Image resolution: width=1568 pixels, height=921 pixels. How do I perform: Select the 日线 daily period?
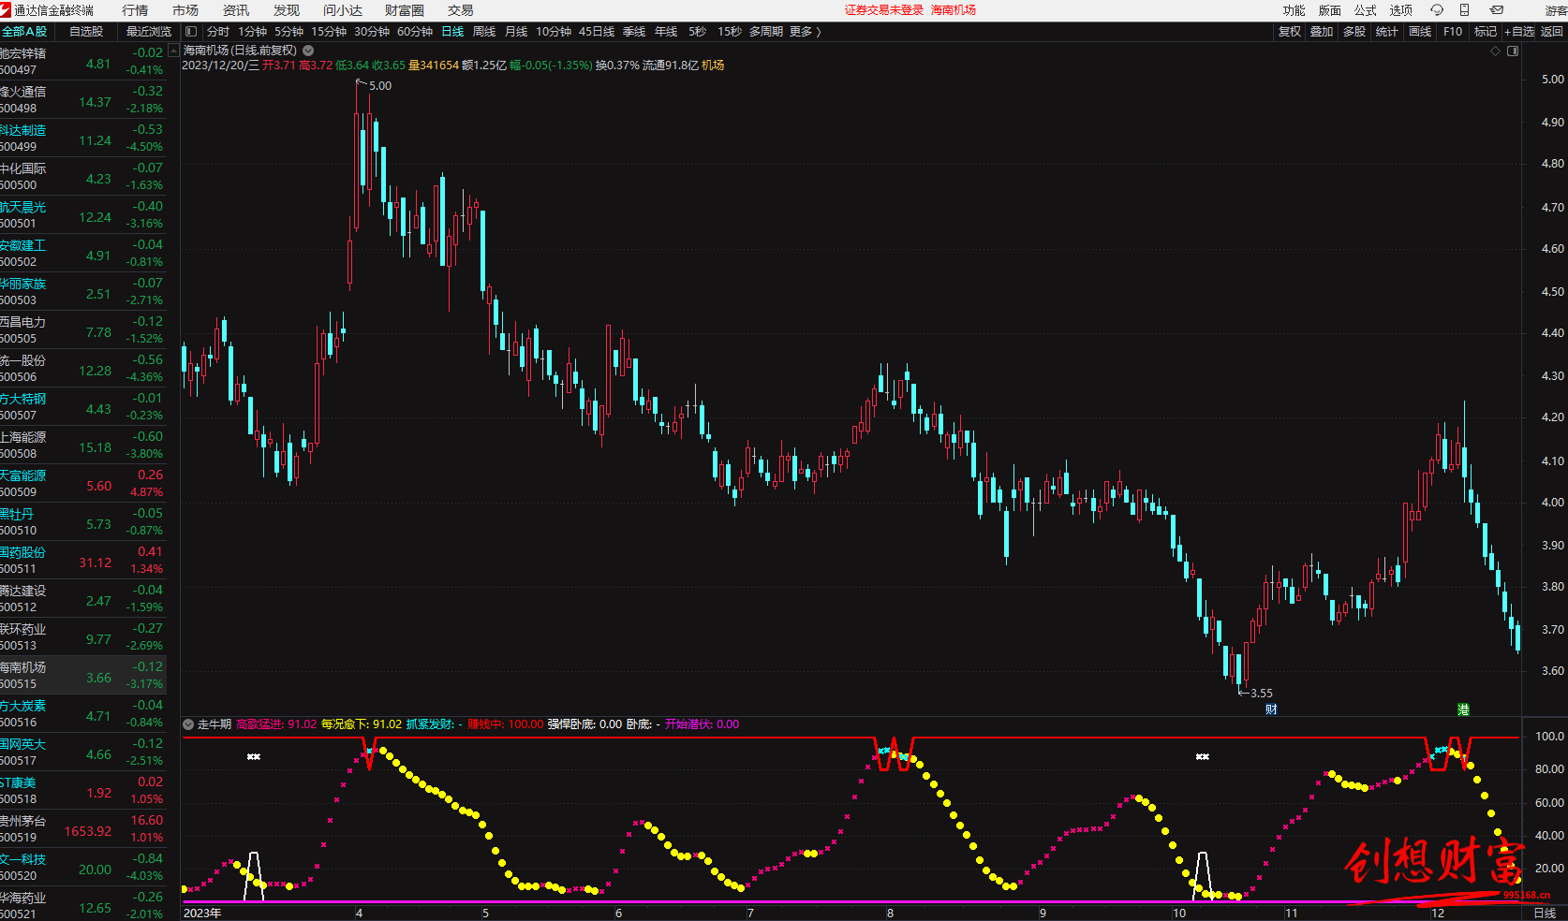tap(453, 32)
